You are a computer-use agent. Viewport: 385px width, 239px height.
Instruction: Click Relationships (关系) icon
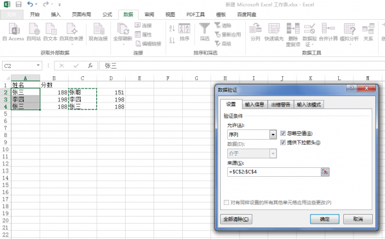pos(368,29)
